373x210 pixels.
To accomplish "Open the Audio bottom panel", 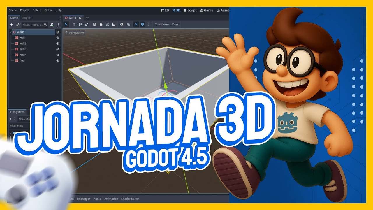I will coord(97,199).
